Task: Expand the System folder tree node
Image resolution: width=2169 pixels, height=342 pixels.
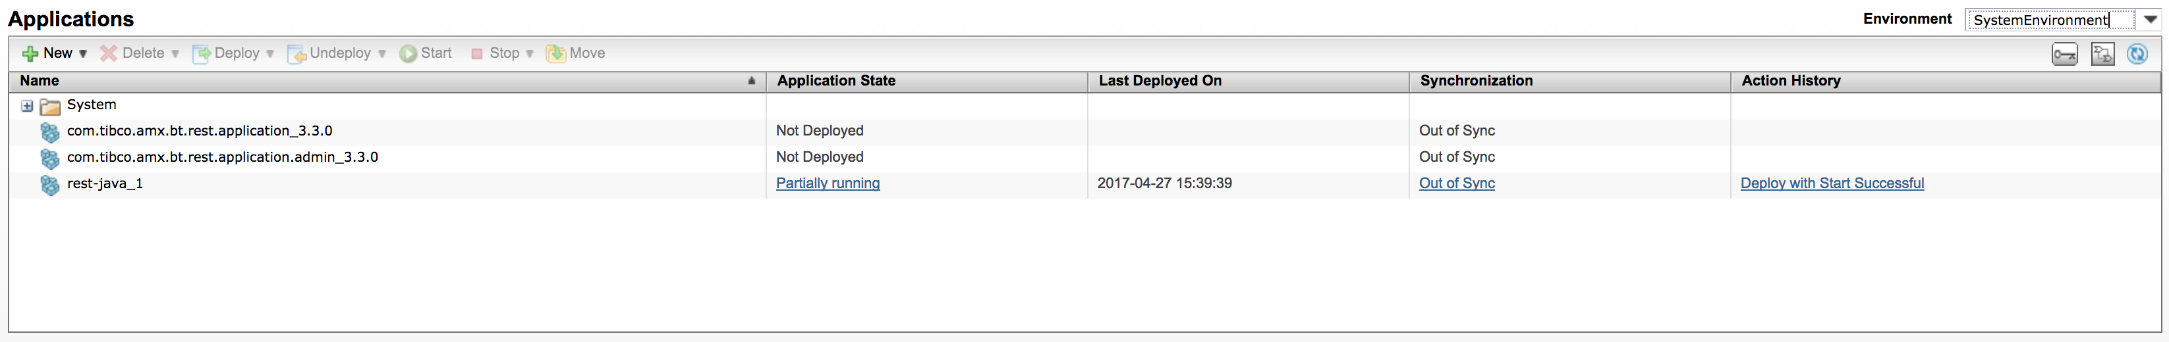Action: [x=27, y=106]
